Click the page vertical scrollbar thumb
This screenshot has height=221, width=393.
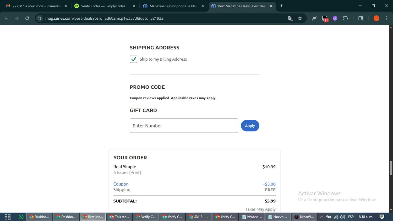point(391,168)
